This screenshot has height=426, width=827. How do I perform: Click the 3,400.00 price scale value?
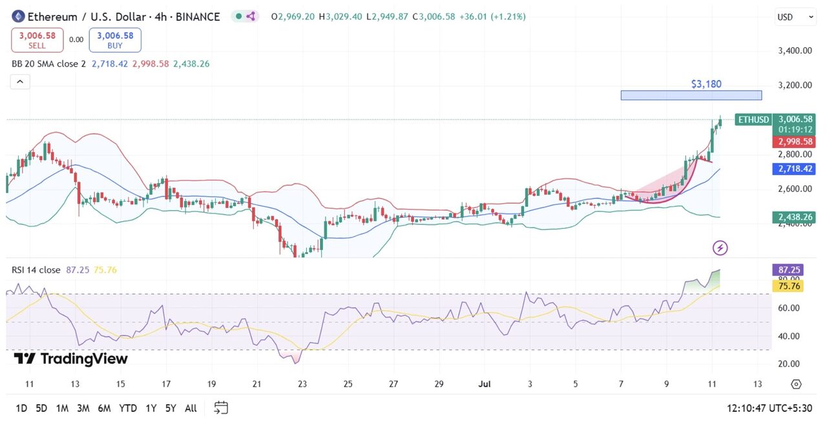(x=795, y=50)
